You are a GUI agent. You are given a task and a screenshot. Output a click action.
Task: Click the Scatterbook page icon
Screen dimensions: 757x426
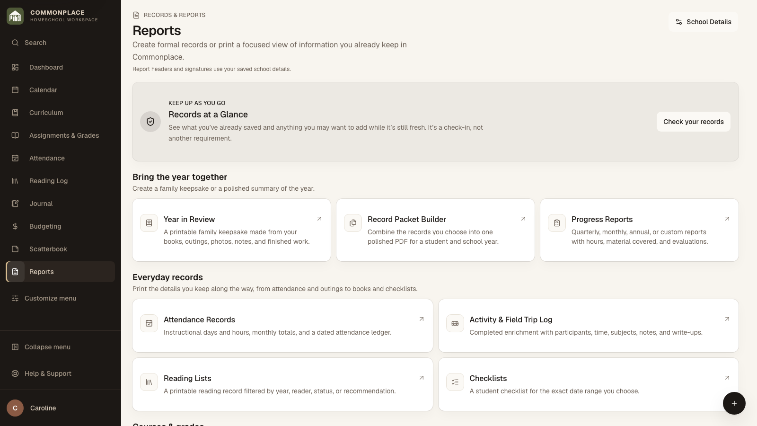(15, 249)
